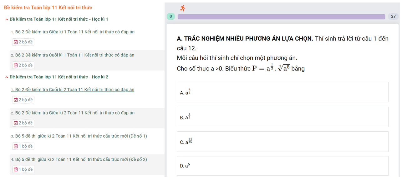Open Cuối kì 1 Toán 11 test set
The height and width of the screenshot is (180, 402).
(x=74, y=55)
